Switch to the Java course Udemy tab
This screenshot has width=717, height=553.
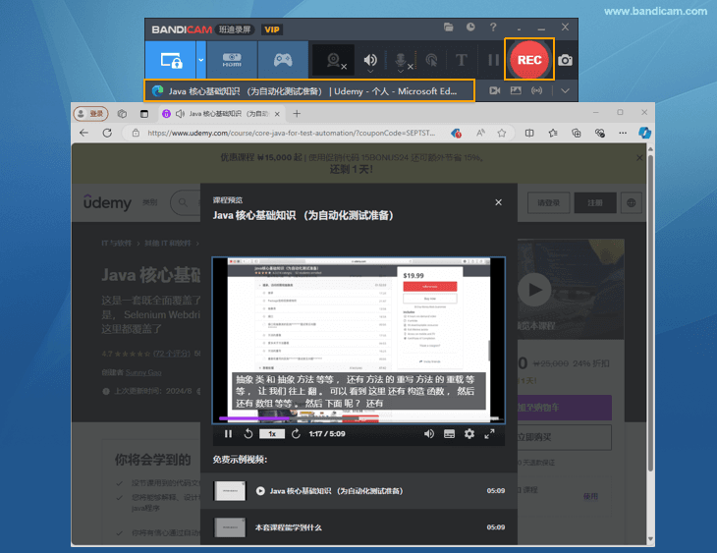click(x=222, y=113)
